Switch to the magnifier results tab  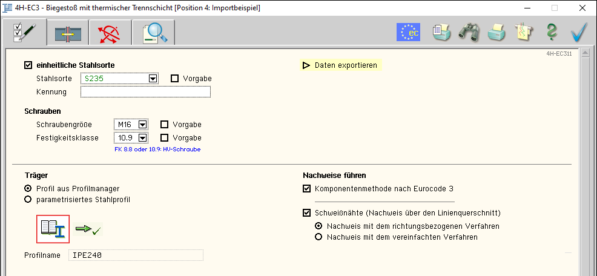(x=154, y=33)
